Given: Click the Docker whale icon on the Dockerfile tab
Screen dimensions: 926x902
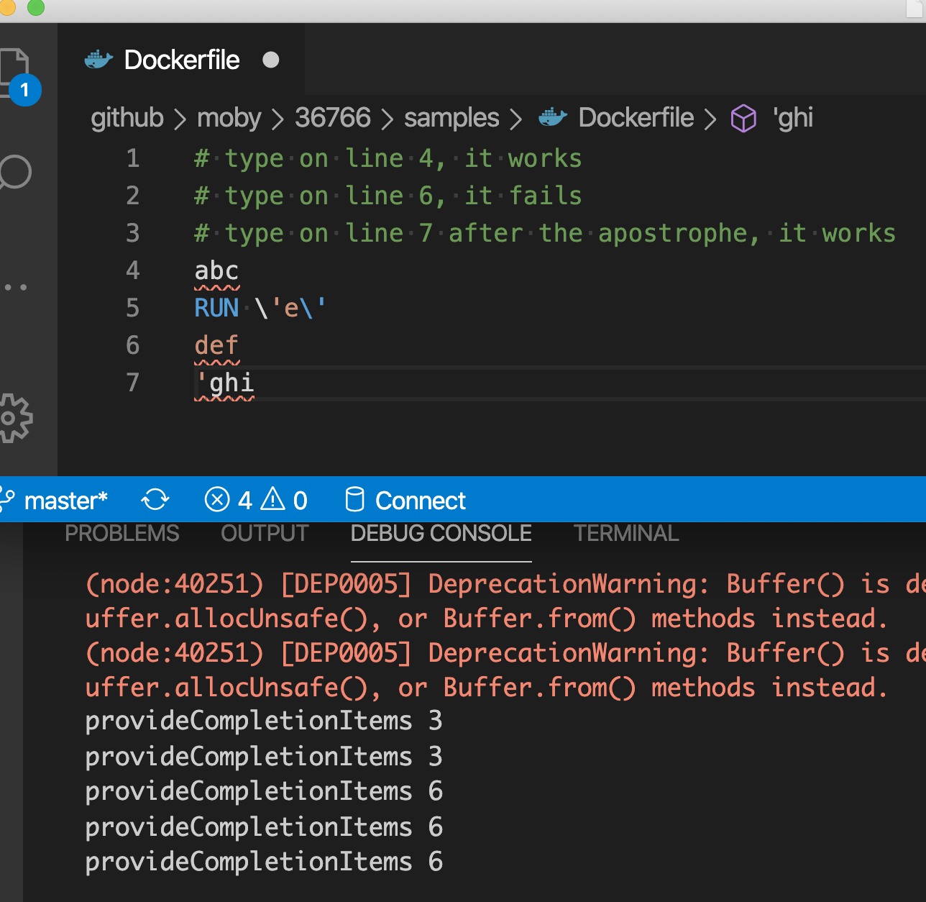Looking at the screenshot, I should pos(98,60).
